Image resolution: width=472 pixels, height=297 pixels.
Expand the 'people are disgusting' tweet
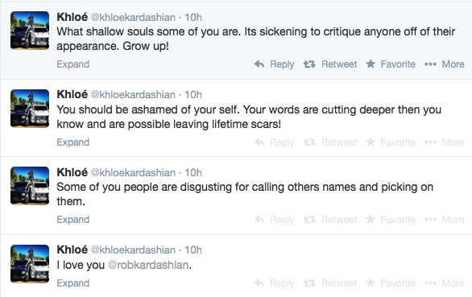coord(73,220)
